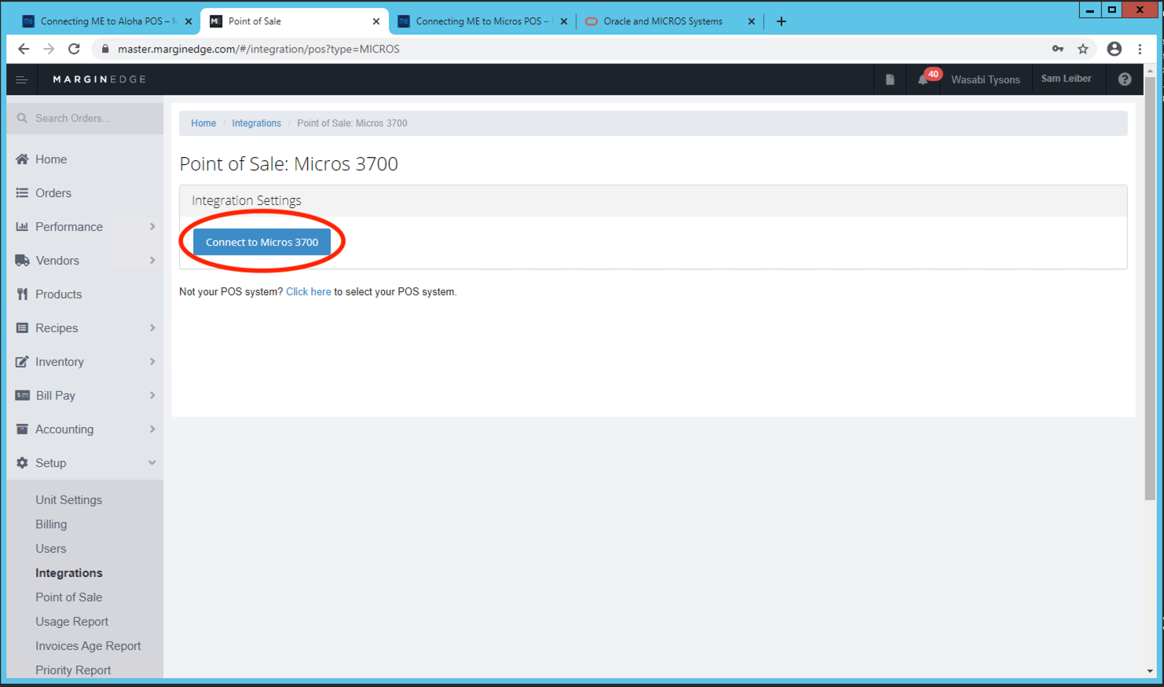The height and width of the screenshot is (687, 1164).
Task: Open Priority Report under Setup
Action: tap(73, 671)
